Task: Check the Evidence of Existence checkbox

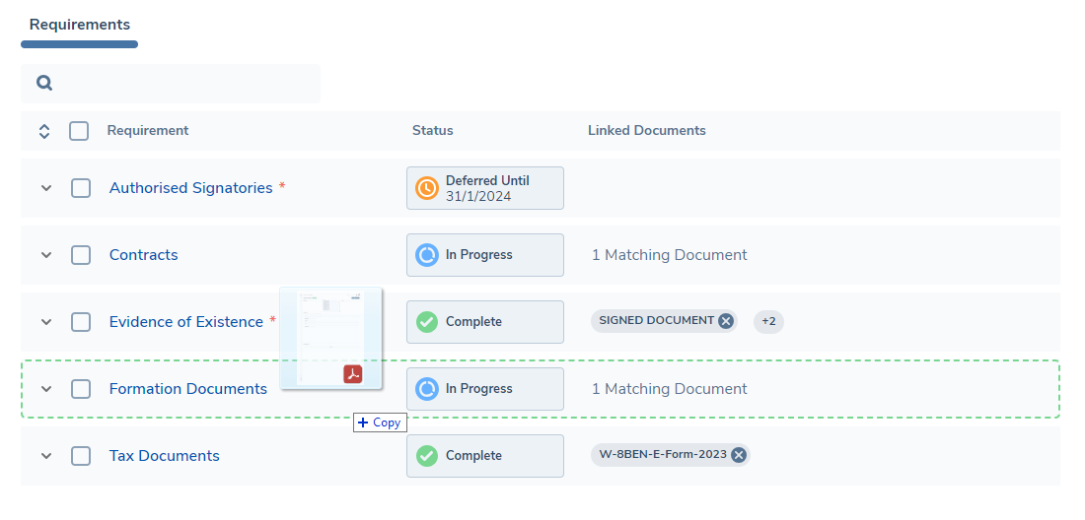Action: pos(81,322)
